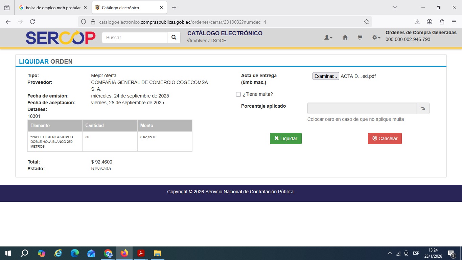Open the home icon in catalog header
Viewport: 462px width, 260px height.
tap(345, 38)
